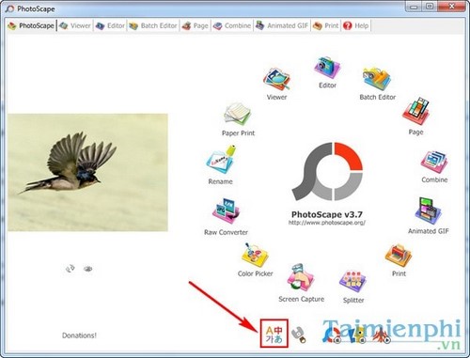Click the language selection icon
The image size is (470, 358).
coord(274,334)
